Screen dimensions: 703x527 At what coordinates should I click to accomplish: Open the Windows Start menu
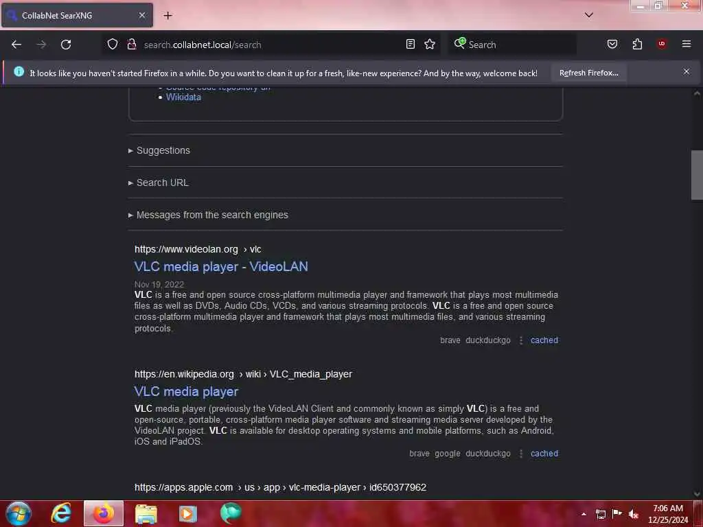click(19, 513)
